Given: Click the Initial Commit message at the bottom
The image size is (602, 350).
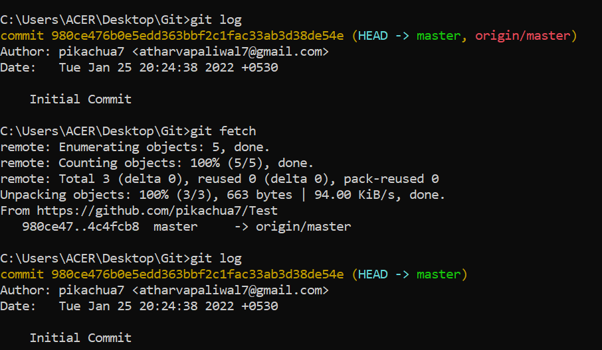Looking at the screenshot, I should point(80,338).
